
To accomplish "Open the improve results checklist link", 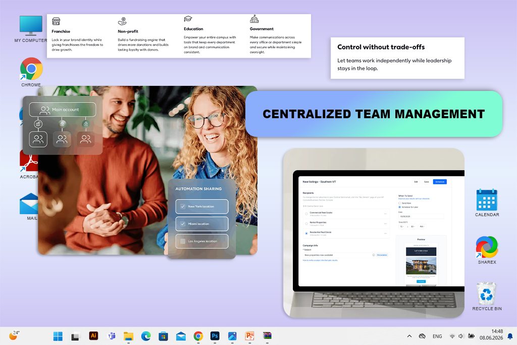I will 414,199.
